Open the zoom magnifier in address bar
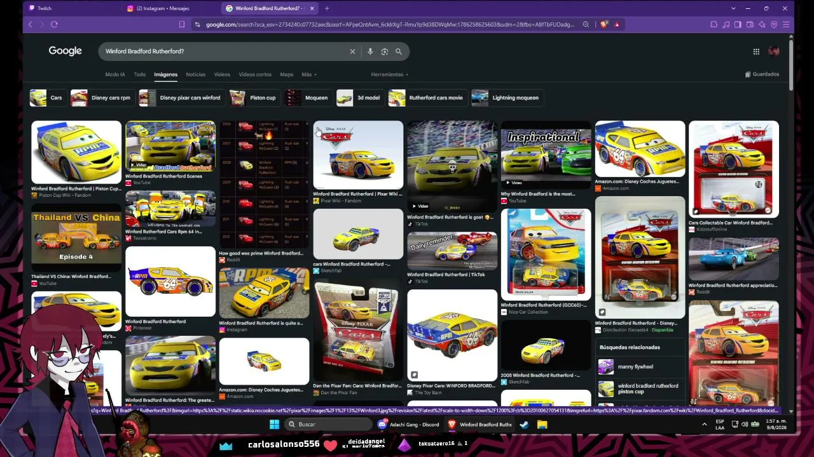Image resolution: width=814 pixels, height=457 pixels. tap(586, 25)
